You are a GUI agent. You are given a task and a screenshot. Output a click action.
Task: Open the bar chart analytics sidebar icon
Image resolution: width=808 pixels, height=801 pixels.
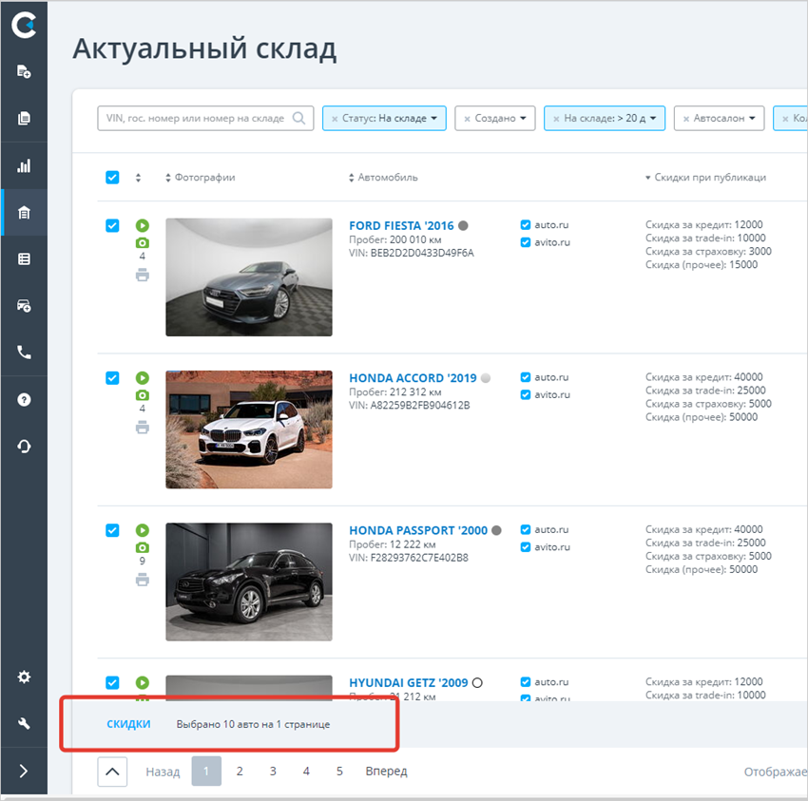24,166
